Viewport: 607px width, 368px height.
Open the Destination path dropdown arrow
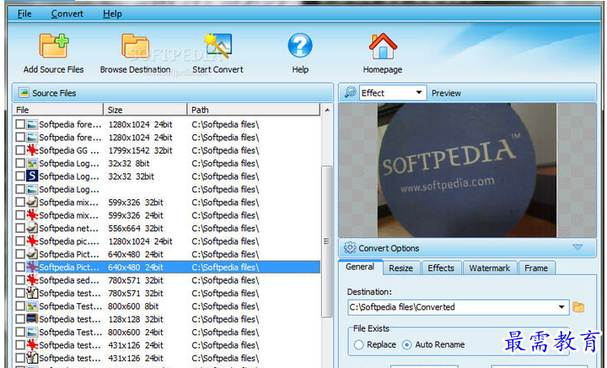pyautogui.click(x=561, y=307)
